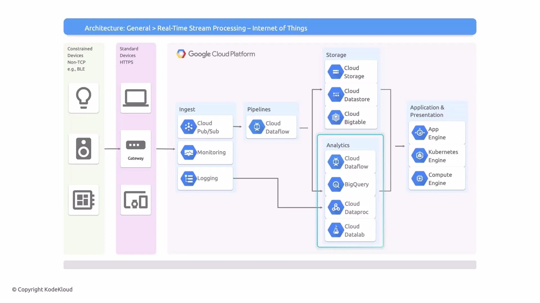Click the Cloud Datastore label text
Screen dimensions: 540x303
point(357,95)
